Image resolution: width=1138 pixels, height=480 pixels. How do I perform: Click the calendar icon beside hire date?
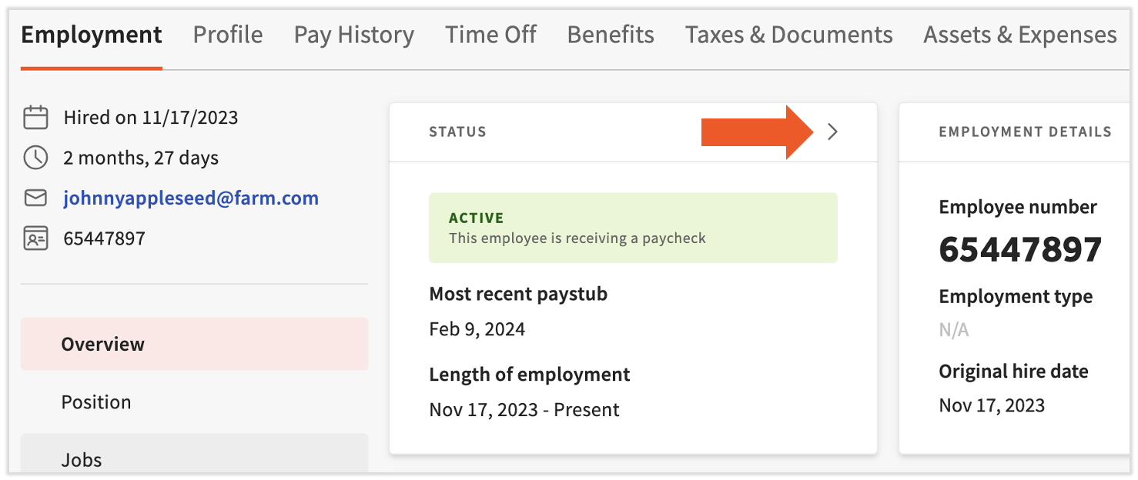coord(35,118)
